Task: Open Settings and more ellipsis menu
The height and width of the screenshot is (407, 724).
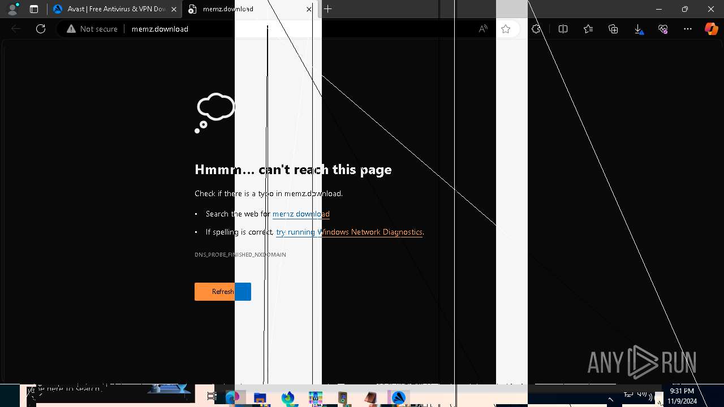Action: coord(688,29)
